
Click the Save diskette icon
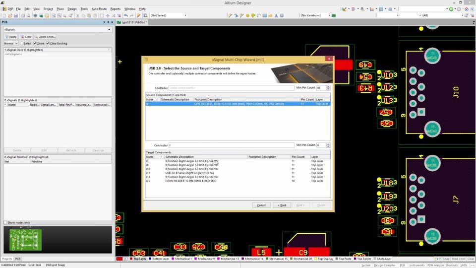(x=16, y=15)
